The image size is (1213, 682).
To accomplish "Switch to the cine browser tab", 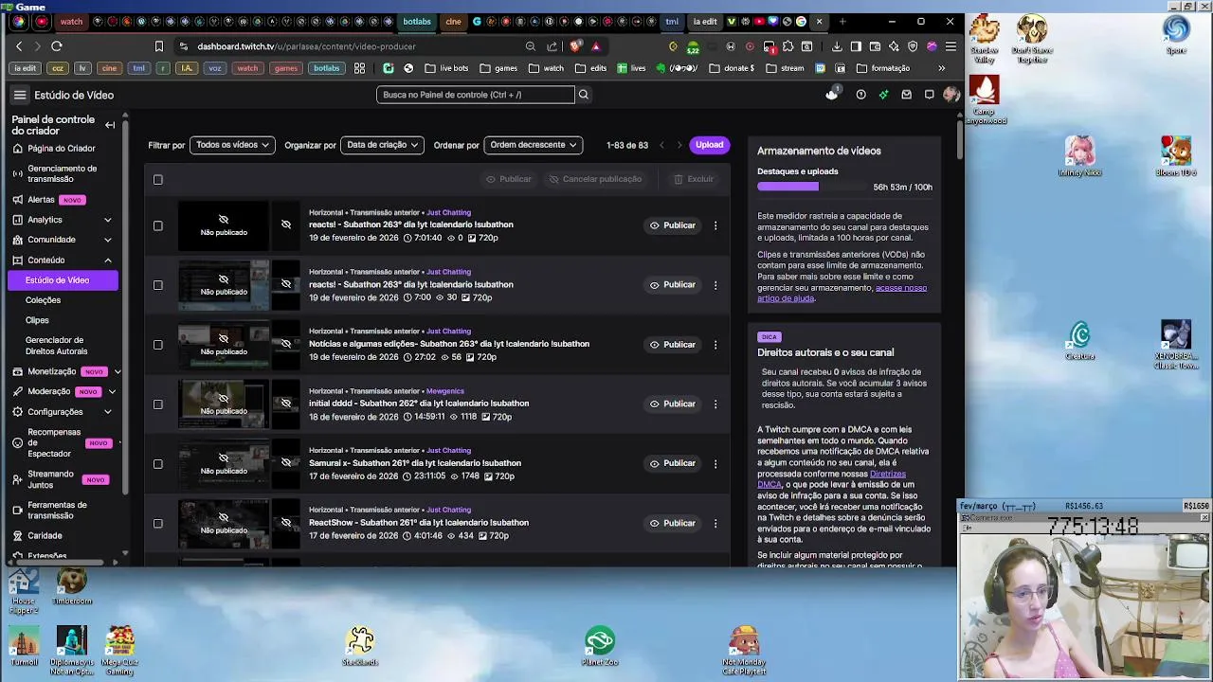I will pyautogui.click(x=453, y=22).
